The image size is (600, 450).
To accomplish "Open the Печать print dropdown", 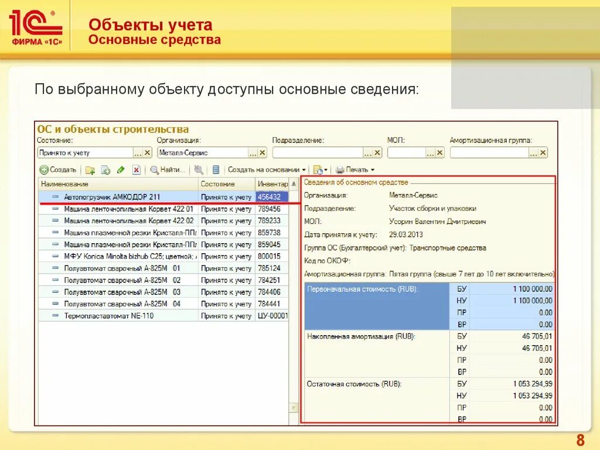I will pyautogui.click(x=355, y=169).
